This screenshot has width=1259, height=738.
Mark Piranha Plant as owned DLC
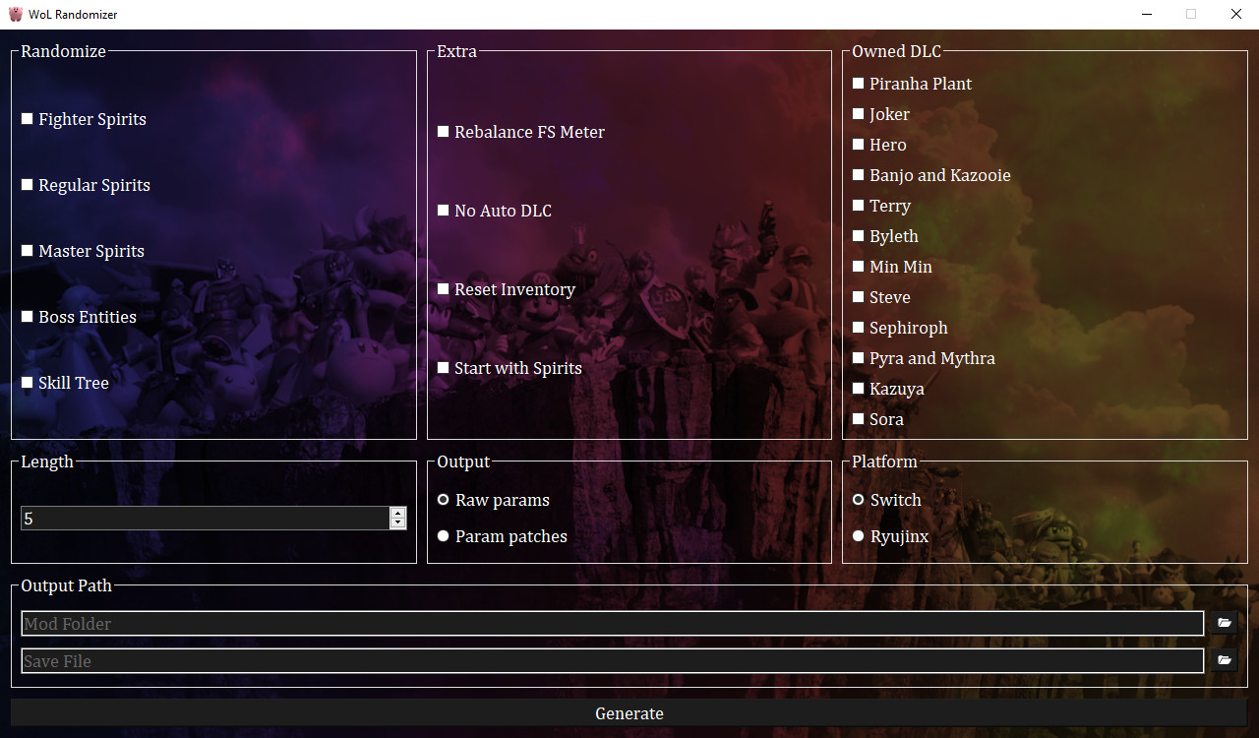tap(859, 84)
